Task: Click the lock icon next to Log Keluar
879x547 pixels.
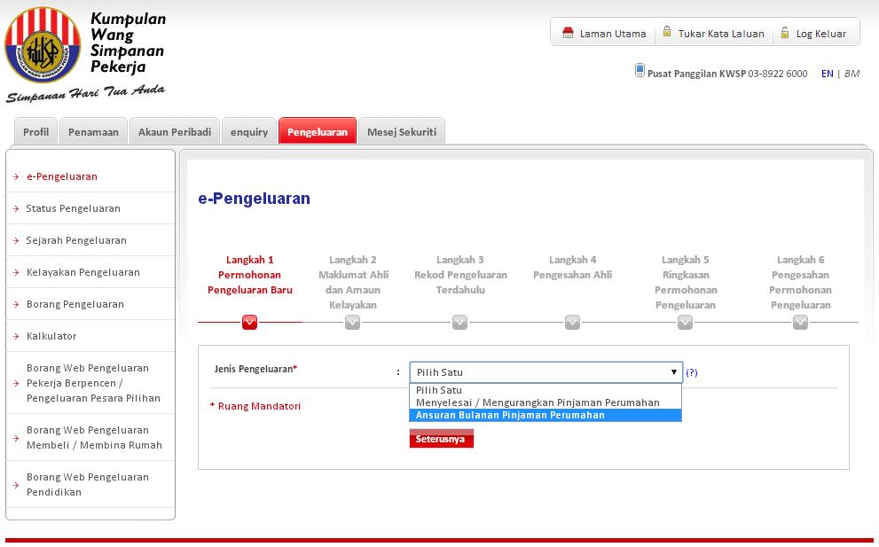Action: (784, 32)
